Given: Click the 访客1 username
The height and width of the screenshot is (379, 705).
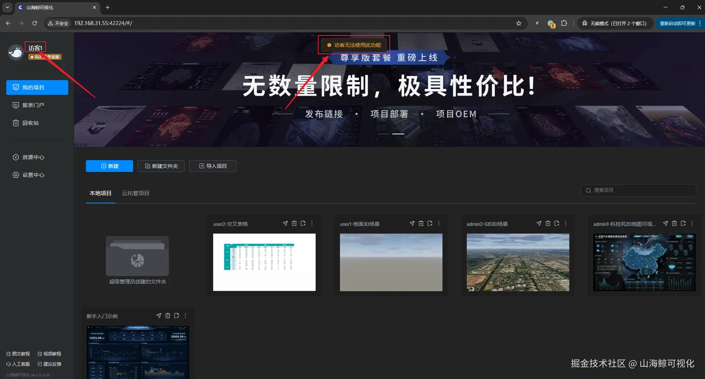Looking at the screenshot, I should click(35, 48).
